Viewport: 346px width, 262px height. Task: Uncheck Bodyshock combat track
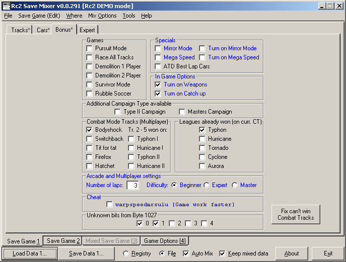tap(89, 130)
